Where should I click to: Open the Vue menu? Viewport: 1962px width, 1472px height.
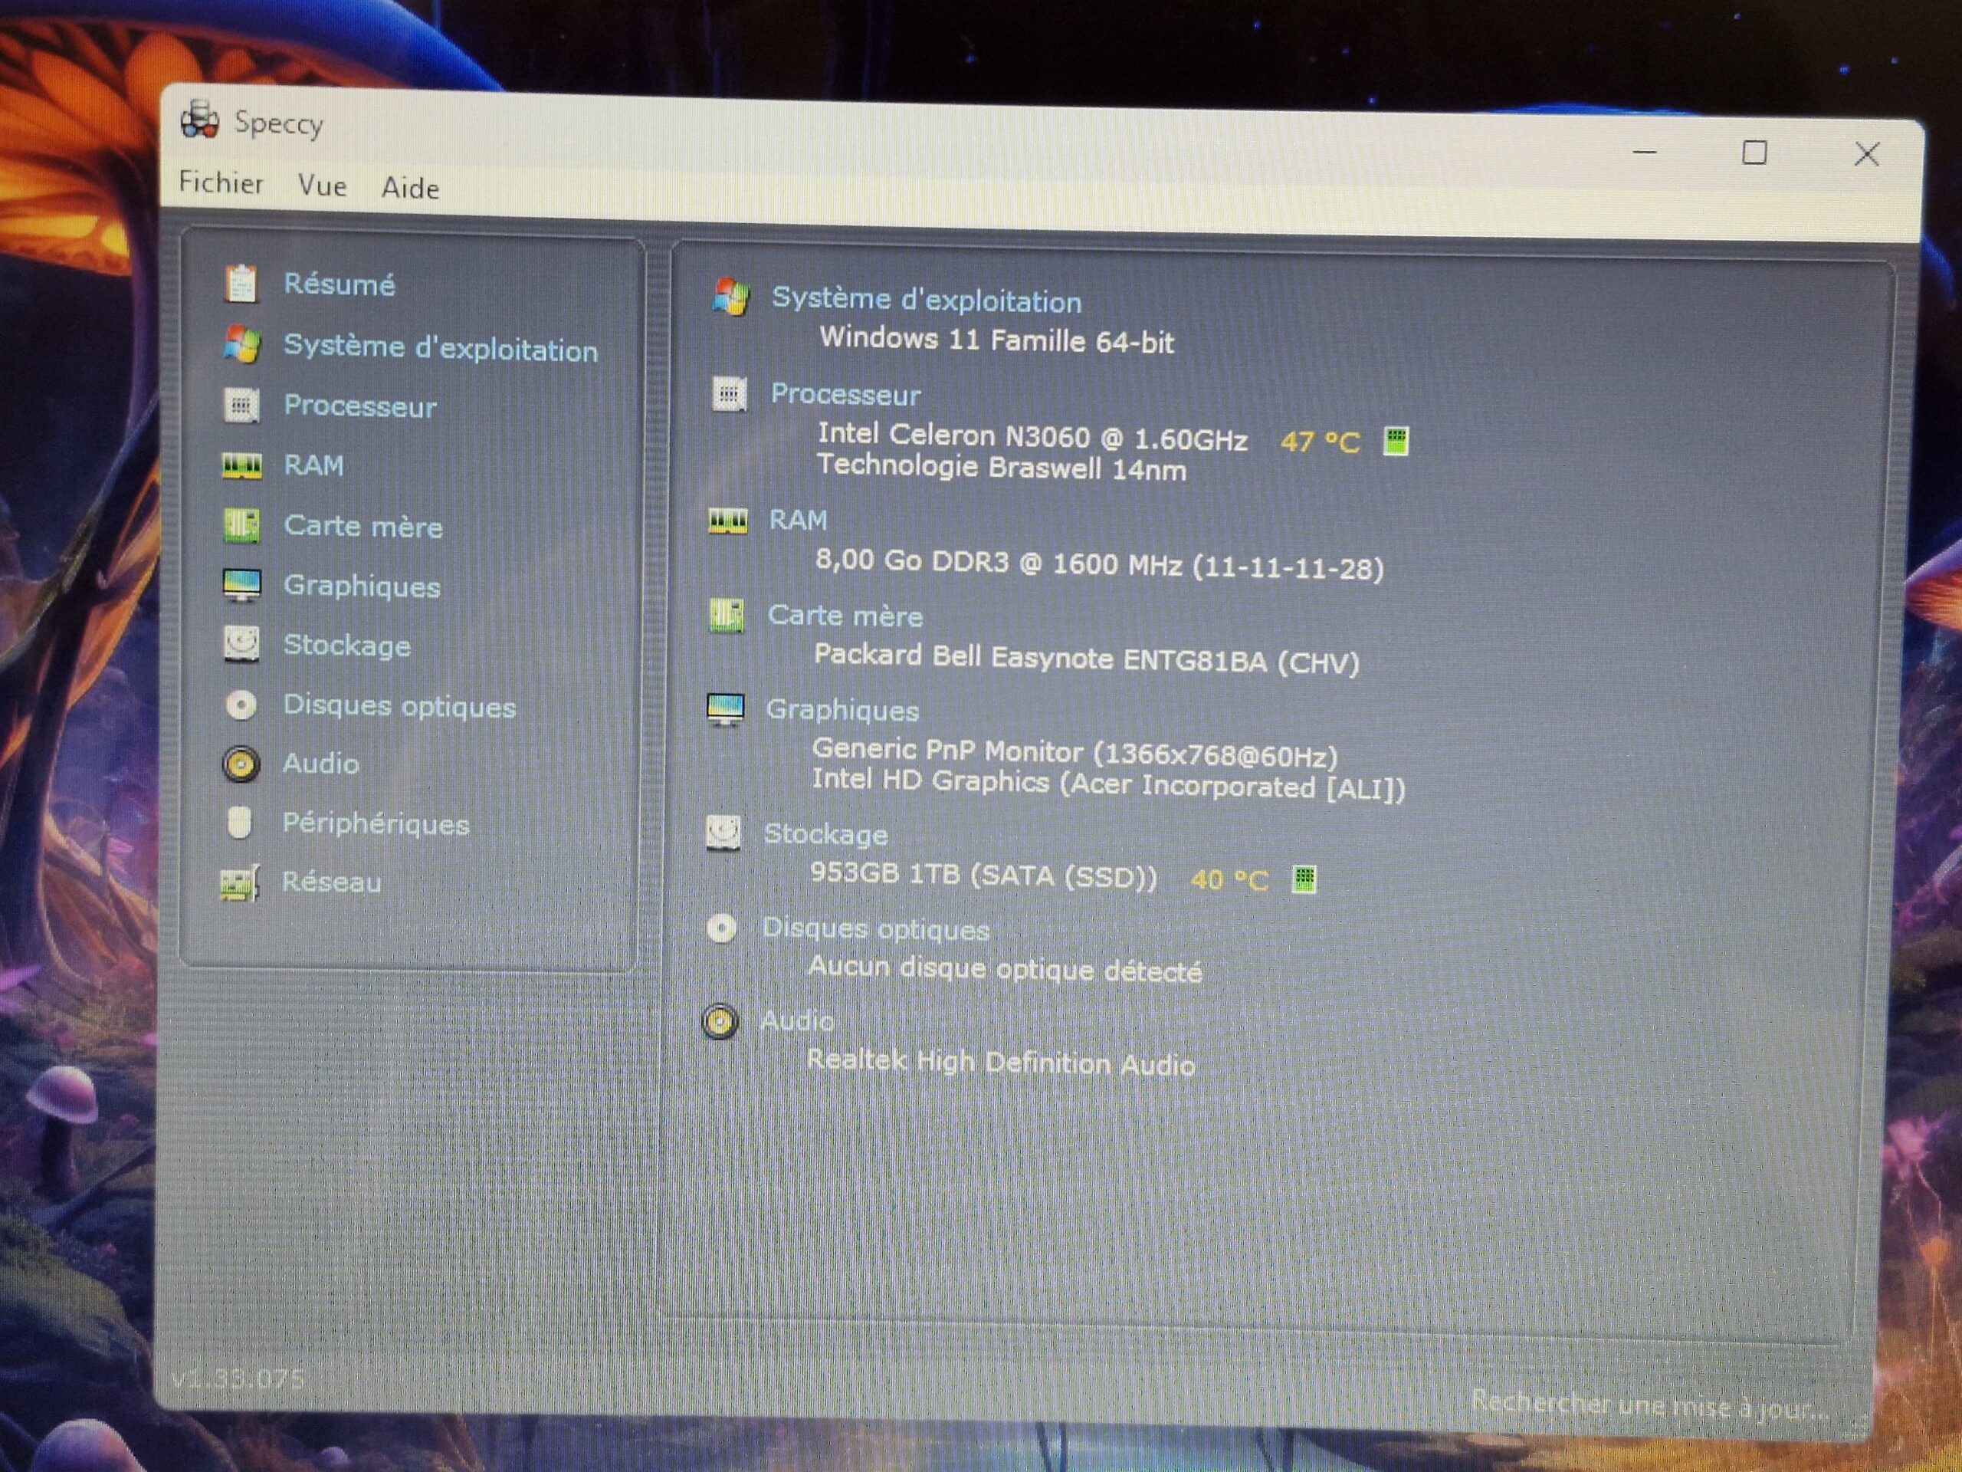pos(322,186)
